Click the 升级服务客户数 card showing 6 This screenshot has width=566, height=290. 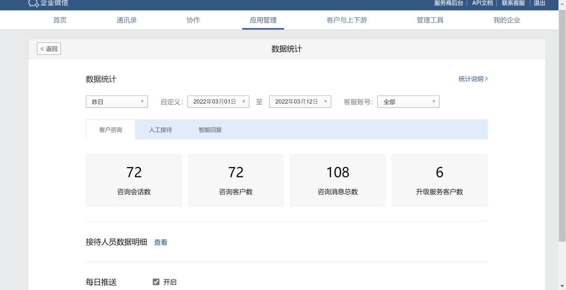(439, 181)
